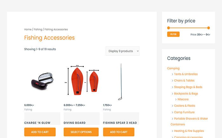Open the Camping category

tap(173, 69)
